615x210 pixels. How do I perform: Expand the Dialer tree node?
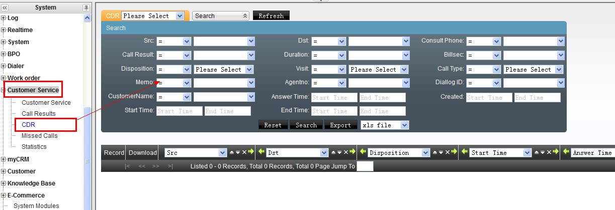[4, 66]
